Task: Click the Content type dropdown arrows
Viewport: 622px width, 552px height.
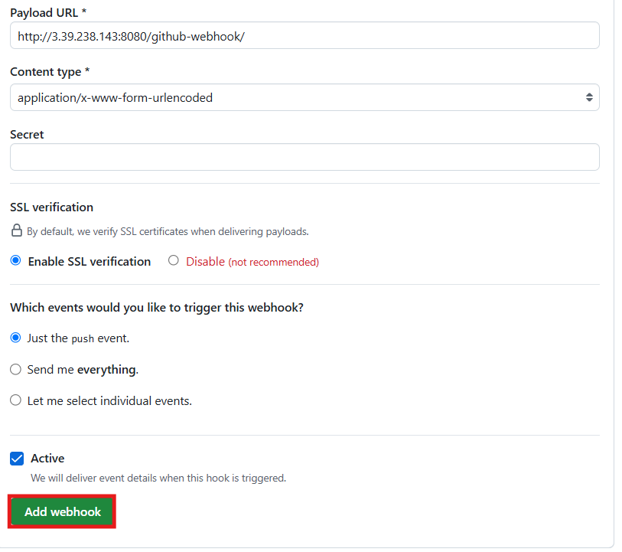Action: pos(589,97)
